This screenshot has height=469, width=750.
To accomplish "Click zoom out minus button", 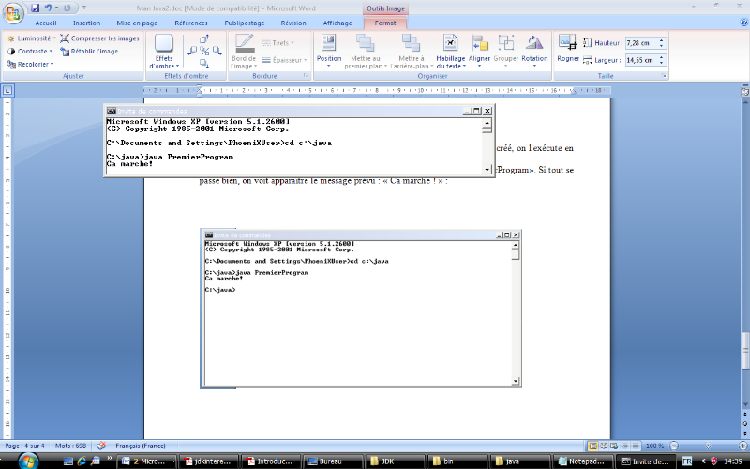I will 674,446.
